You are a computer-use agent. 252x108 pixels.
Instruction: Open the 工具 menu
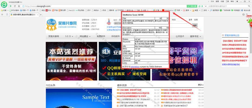(x=227, y=1)
